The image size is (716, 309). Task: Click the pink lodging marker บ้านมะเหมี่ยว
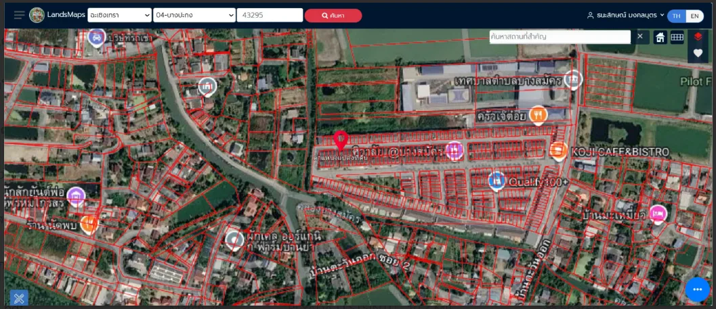click(658, 214)
